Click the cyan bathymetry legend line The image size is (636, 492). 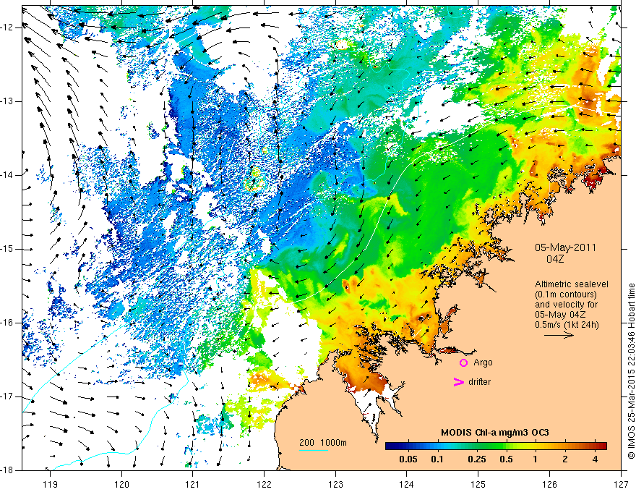point(314,450)
